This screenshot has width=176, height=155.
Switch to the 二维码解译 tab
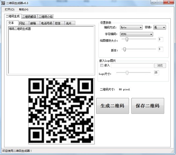[x=29, y=17]
